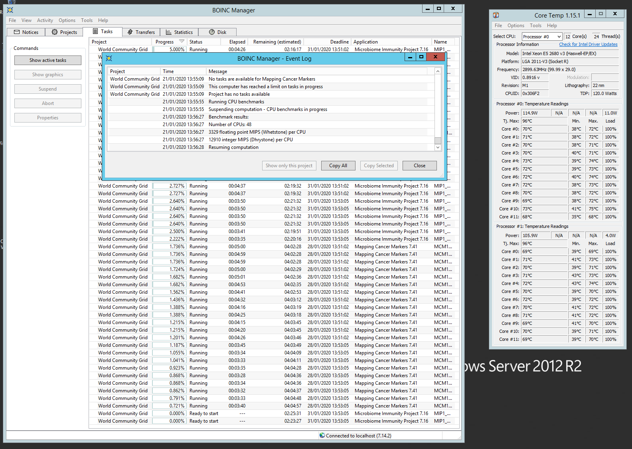Open the BOINC Manager Options menu
632x449 pixels.
pos(67,20)
